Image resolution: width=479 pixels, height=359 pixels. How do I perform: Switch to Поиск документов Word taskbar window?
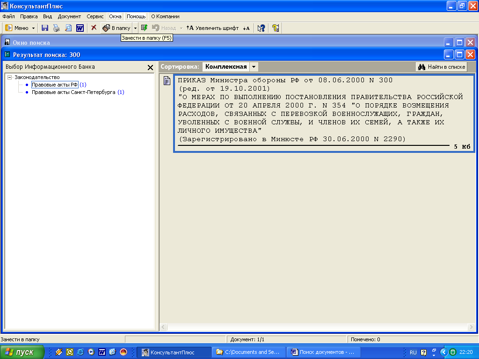(x=323, y=352)
